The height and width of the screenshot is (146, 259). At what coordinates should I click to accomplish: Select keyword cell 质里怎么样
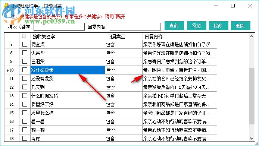pos(68,113)
